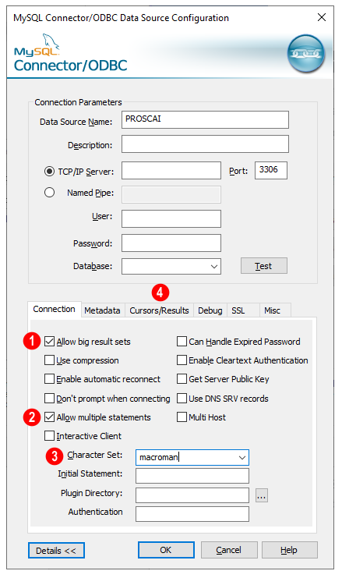
Task: Click the red number 4 marker
Action: 160,293
